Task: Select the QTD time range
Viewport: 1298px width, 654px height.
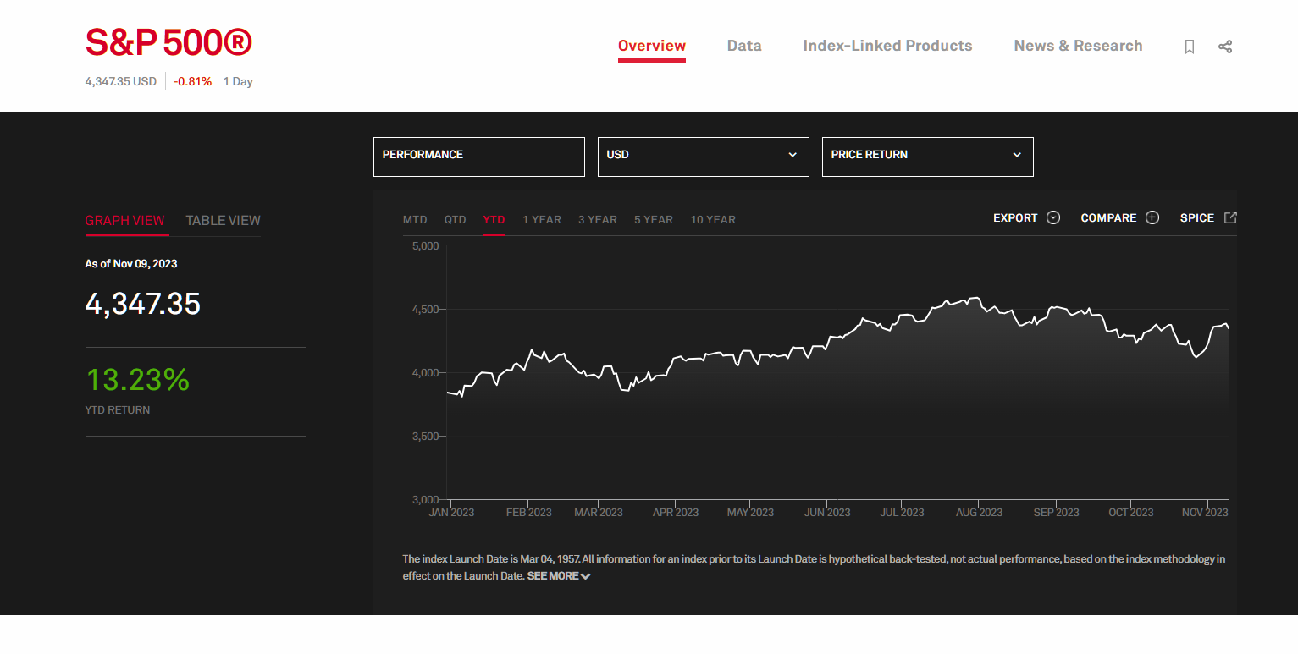Action: point(456,219)
